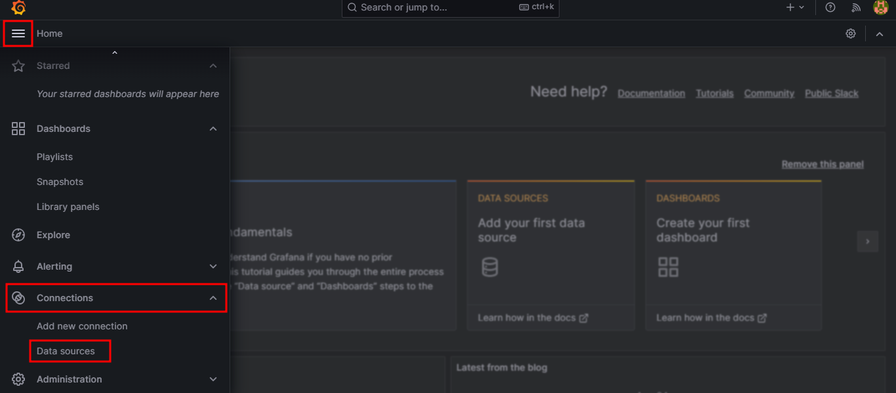Click the Alerting bell icon
The image size is (896, 393).
pos(18,266)
